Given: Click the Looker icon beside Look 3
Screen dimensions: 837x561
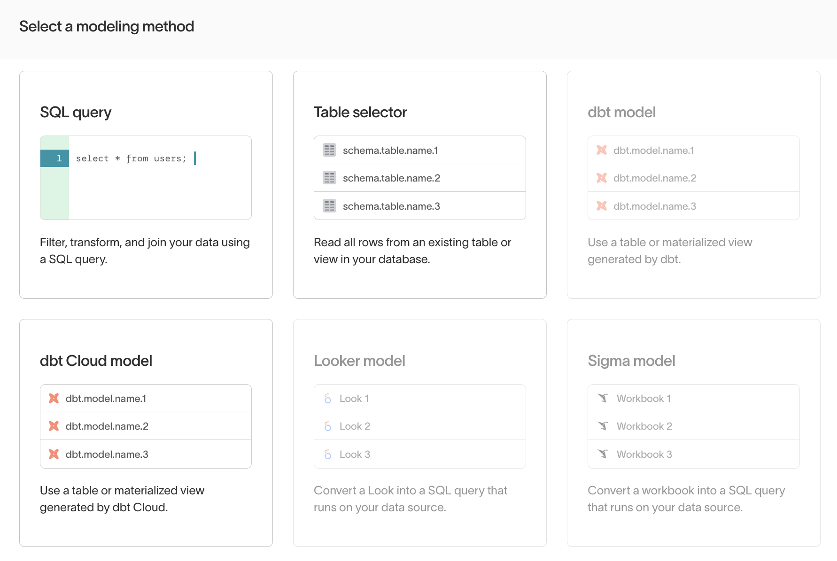Looking at the screenshot, I should point(327,454).
